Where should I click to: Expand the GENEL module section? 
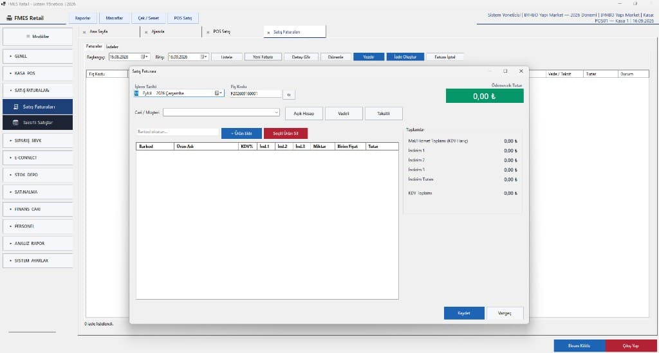38,56
